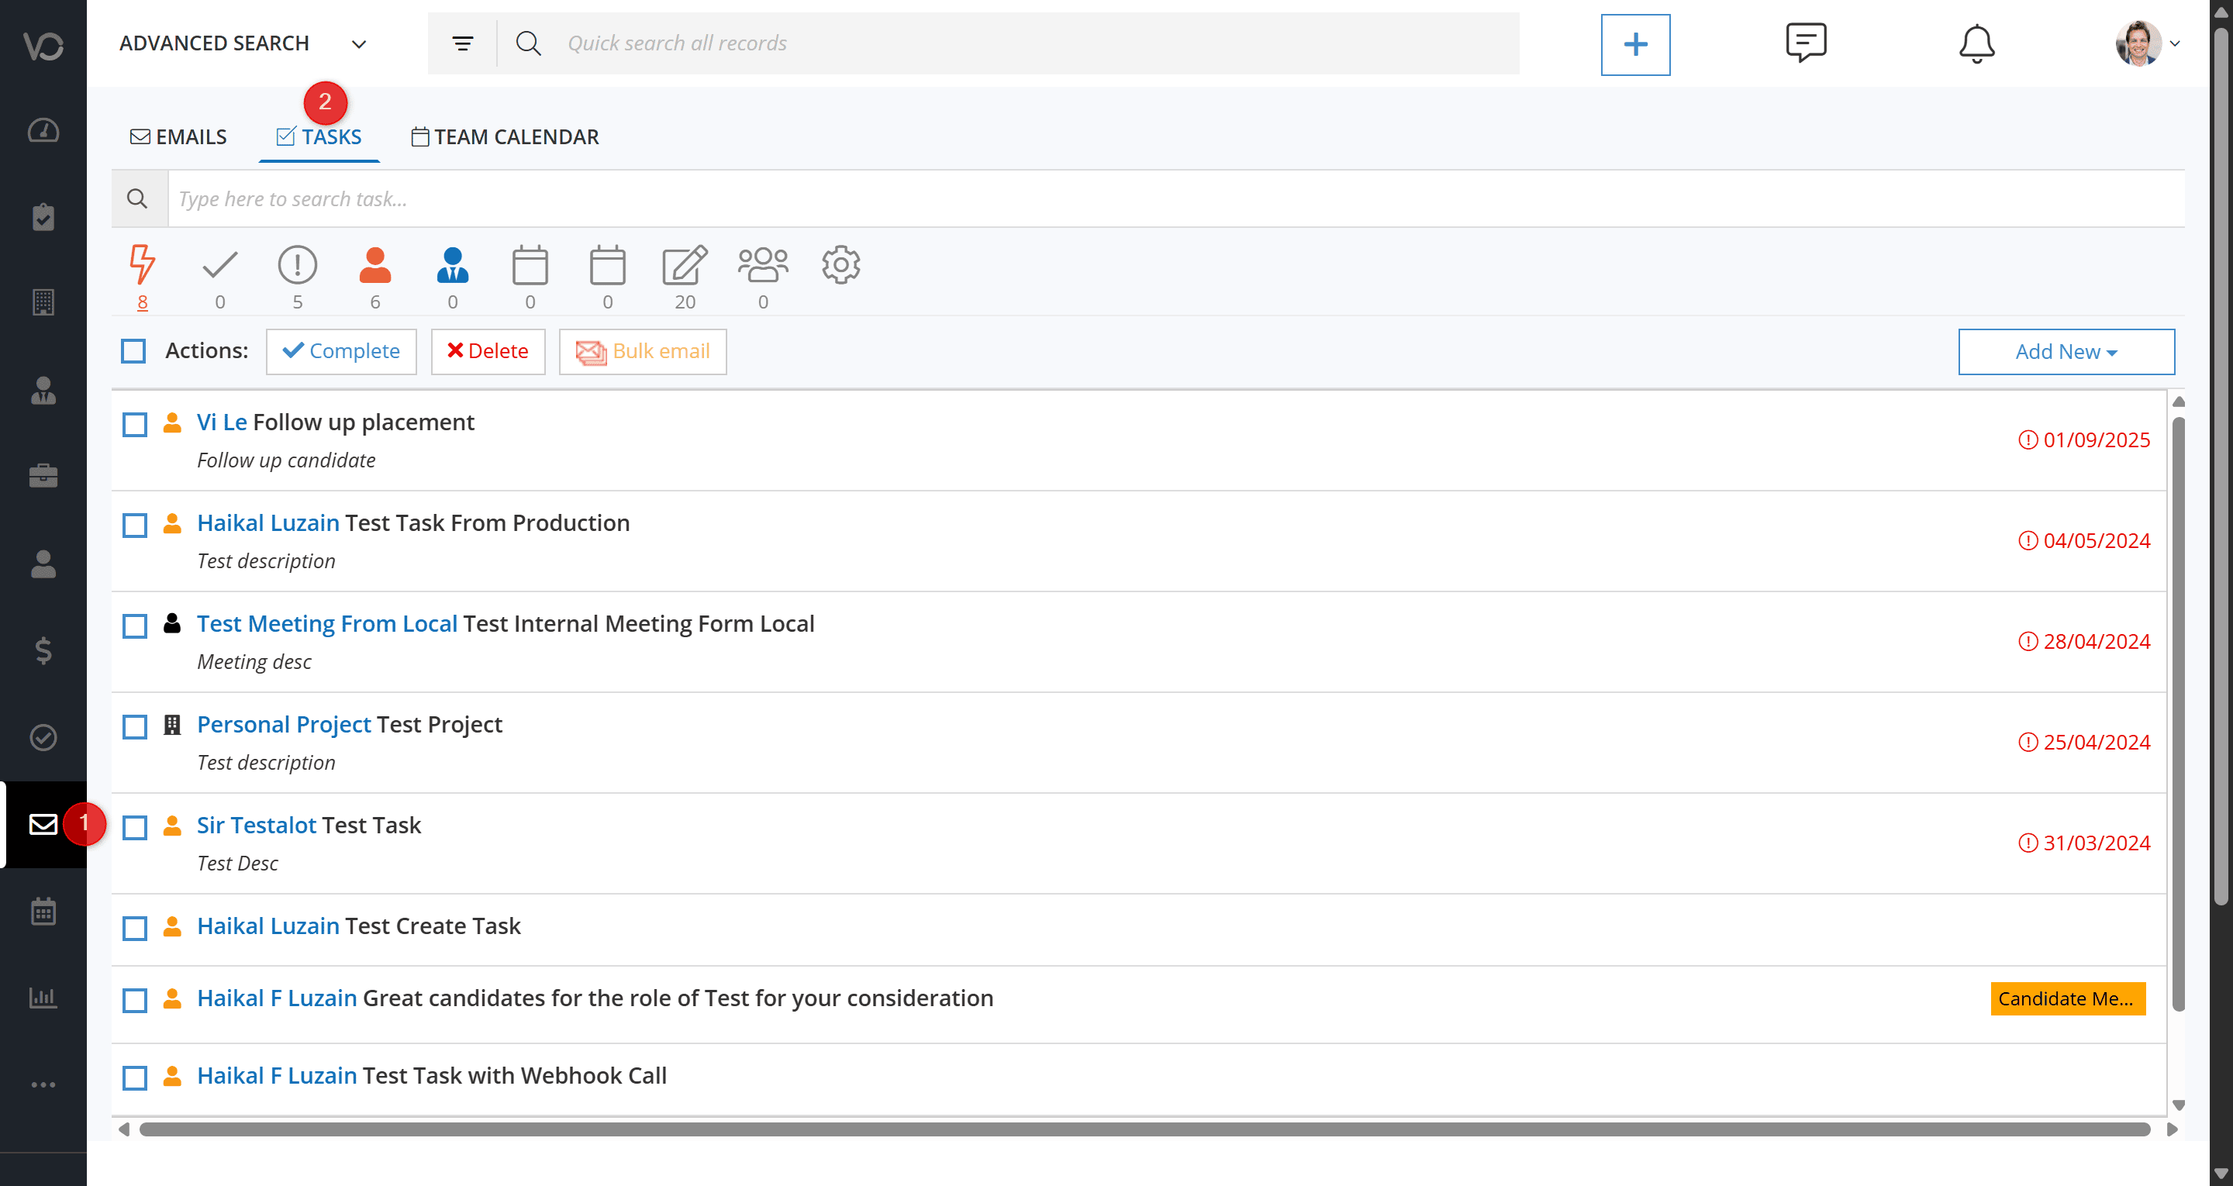Switch to the Team Calendar tab

(505, 137)
